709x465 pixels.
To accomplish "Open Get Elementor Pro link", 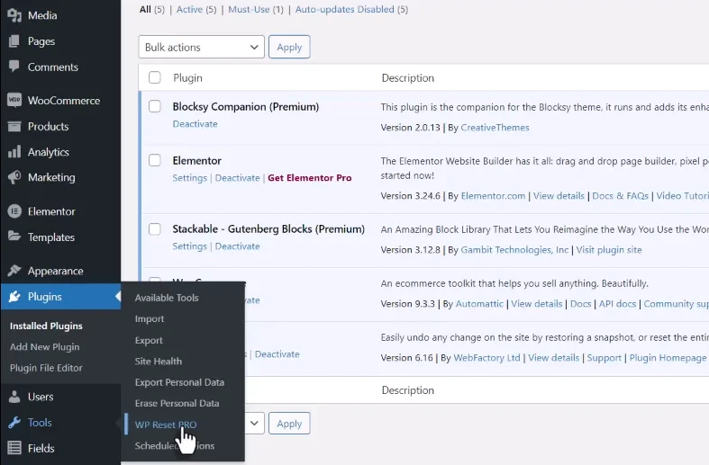I will [x=309, y=178].
